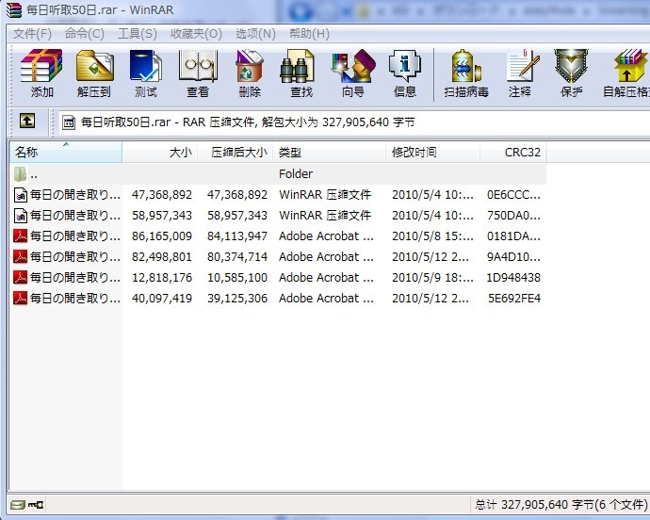Viewport: 650px width, 520px height.
Task: Go up one level with the arrow button
Action: tap(27, 122)
